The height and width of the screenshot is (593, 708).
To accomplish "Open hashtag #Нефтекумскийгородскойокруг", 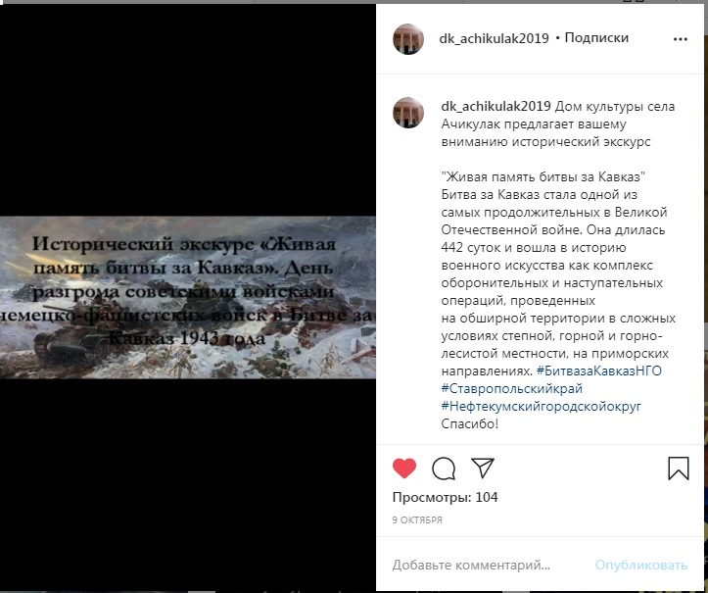I will 541,407.
